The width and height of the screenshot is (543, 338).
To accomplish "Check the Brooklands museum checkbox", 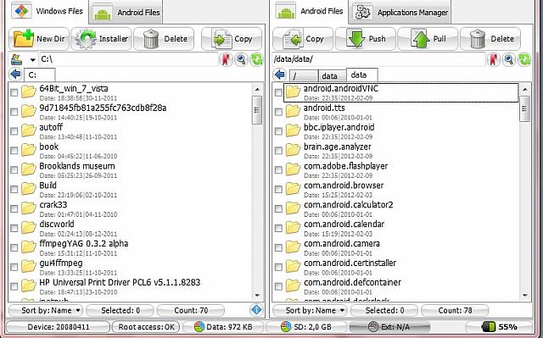I will 14,170.
